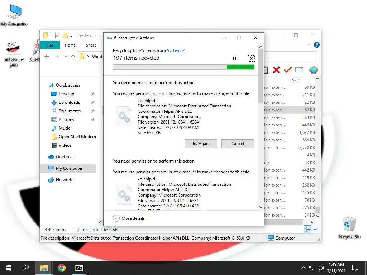Screen dimensions: 367x275
Task: Select Quick access in the navigation pane
Action: tap(68, 85)
